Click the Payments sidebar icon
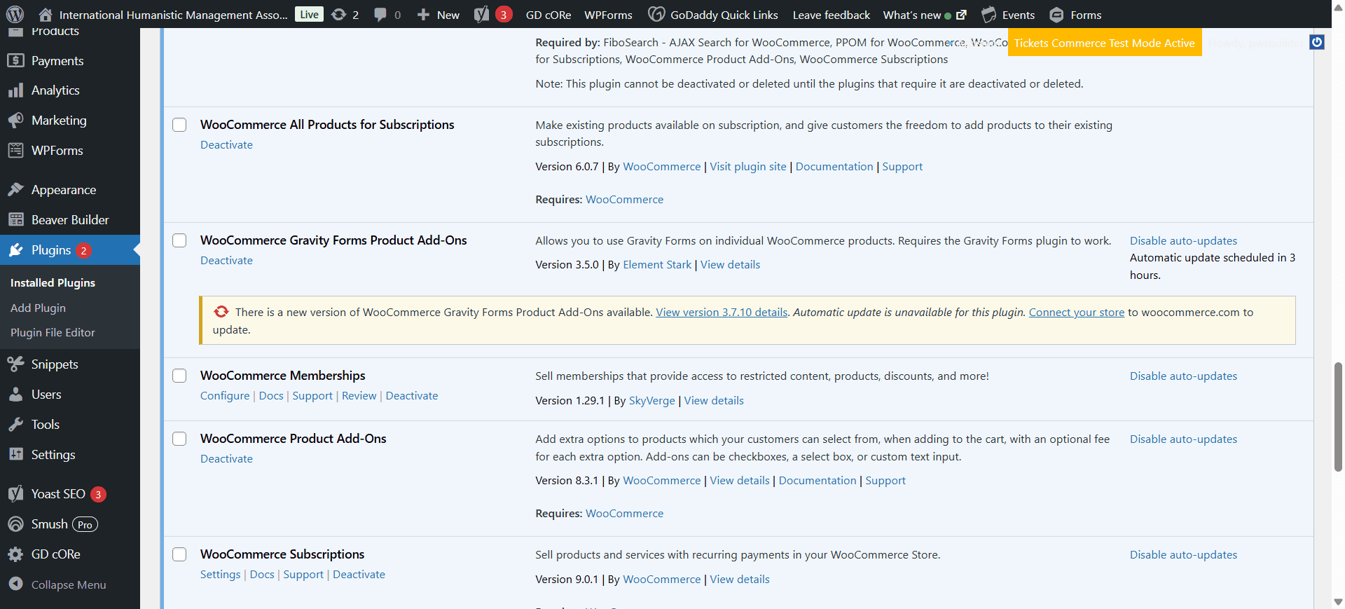 click(x=15, y=61)
